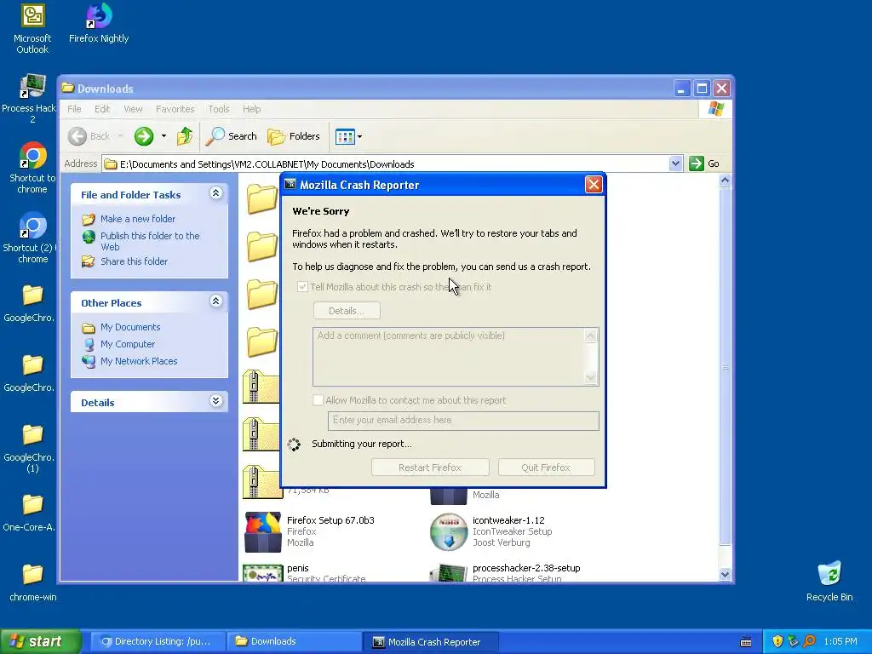Screen dimensions: 872x654
Task: Open Forward button history dropdown arrow
Action: pos(163,136)
